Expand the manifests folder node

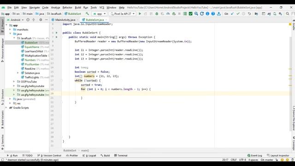pyautogui.click(x=10, y=30)
